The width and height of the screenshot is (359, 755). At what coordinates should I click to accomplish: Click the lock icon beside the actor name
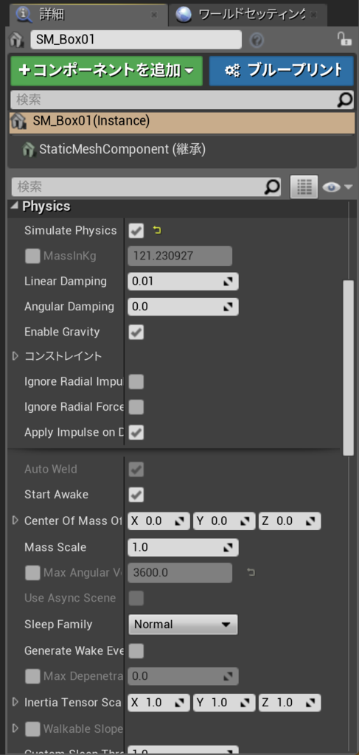tap(343, 39)
